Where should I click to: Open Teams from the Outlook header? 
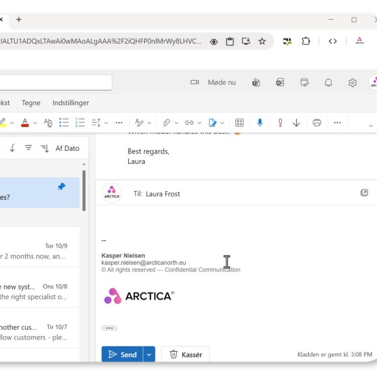256,82
